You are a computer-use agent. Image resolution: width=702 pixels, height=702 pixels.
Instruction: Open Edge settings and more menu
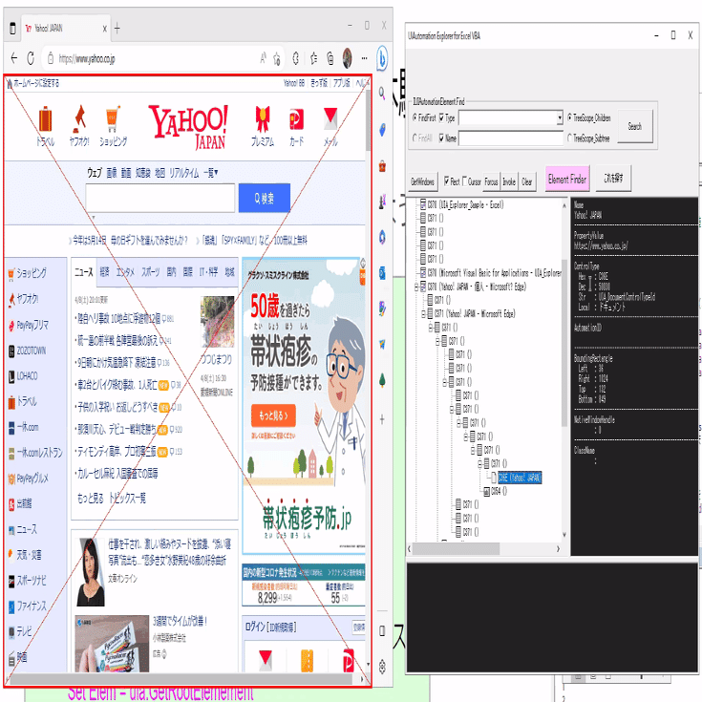click(365, 58)
